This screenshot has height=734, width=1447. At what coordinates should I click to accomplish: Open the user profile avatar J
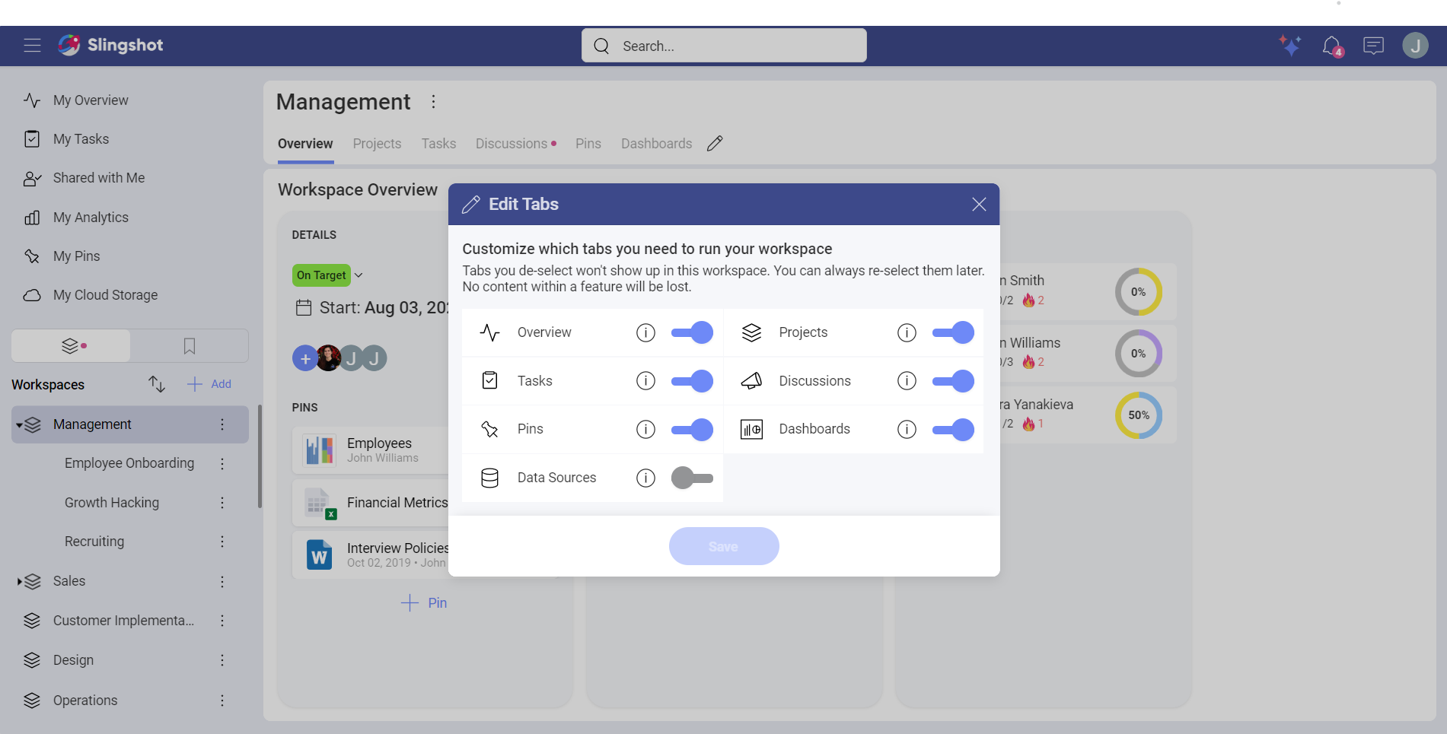(x=1415, y=46)
